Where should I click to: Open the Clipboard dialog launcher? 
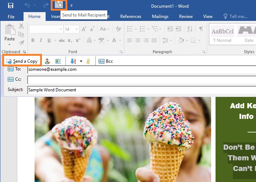tap(25, 52)
